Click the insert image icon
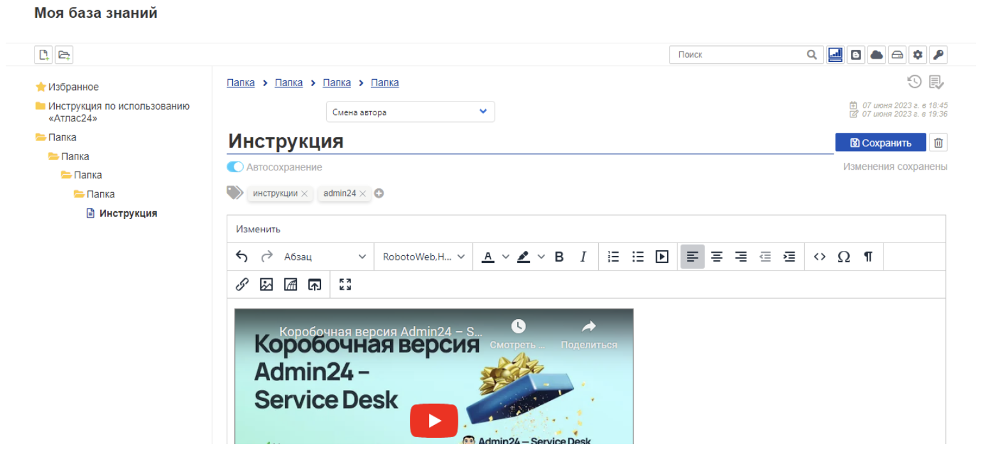Screen dimensions: 992x471 point(266,285)
